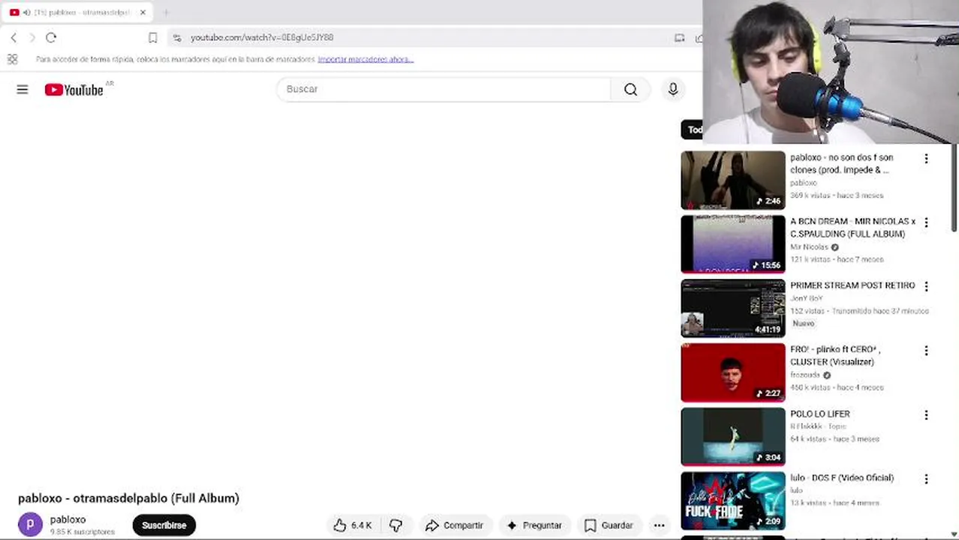The image size is (959, 540).
Task: Open FRO! plinko red thumbnail
Action: point(733,373)
